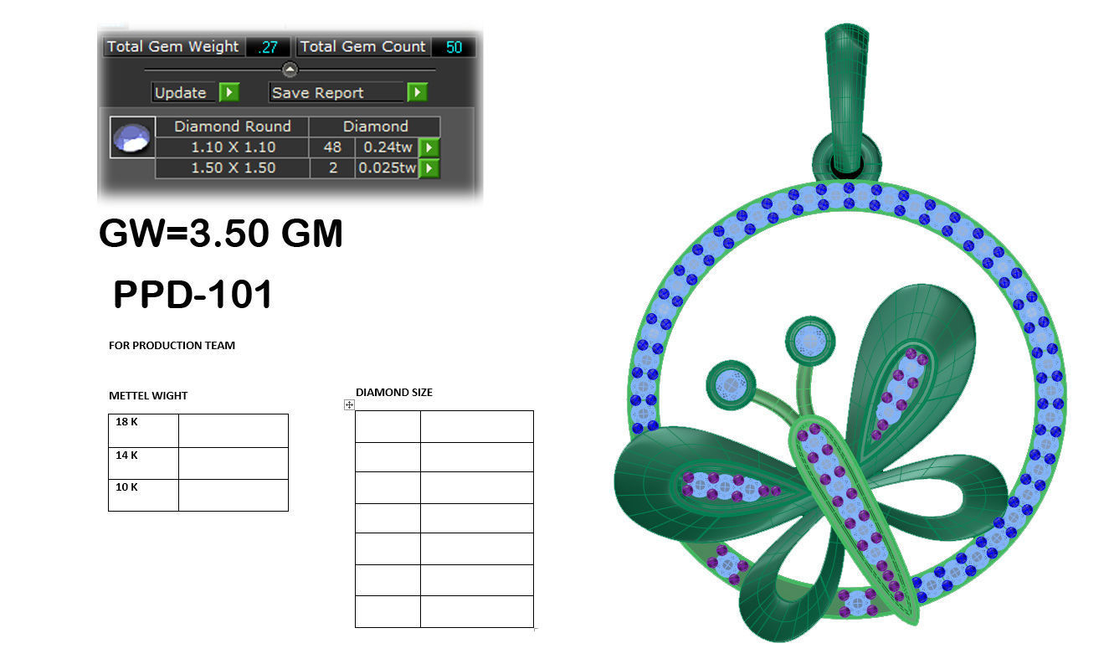Click the DIAMOND SIZE label
1109x664 pixels.
pyautogui.click(x=394, y=392)
